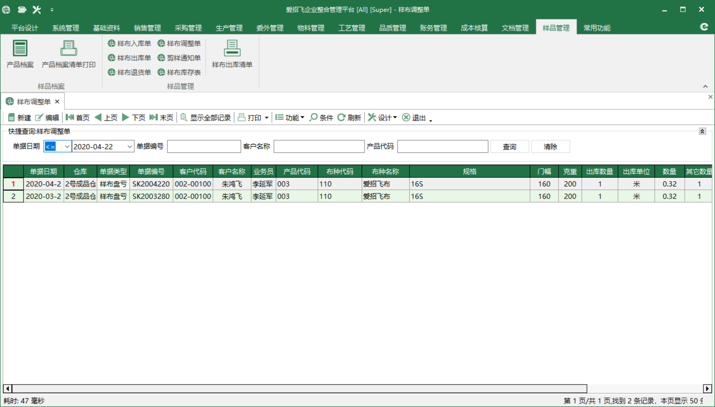
Task: Click the 刷新 refresh button
Action: 349,118
